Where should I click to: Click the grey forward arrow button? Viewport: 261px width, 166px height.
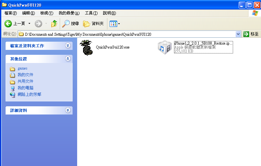coord(38,24)
